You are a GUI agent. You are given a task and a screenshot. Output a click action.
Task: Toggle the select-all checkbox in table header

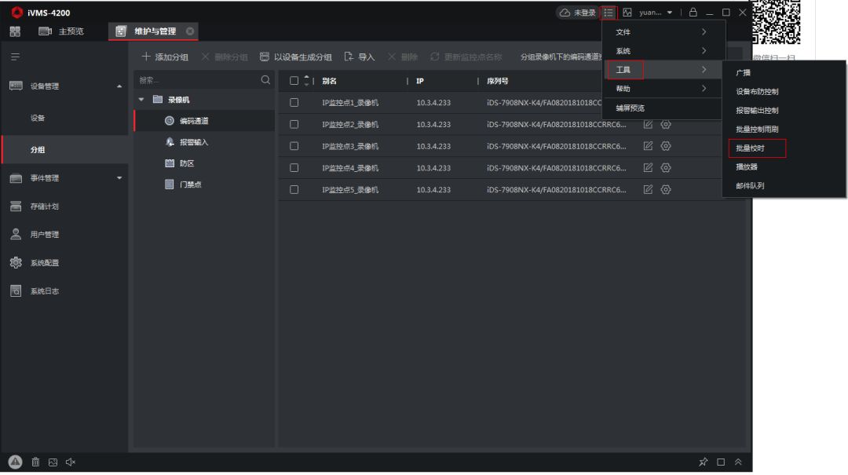click(x=294, y=80)
